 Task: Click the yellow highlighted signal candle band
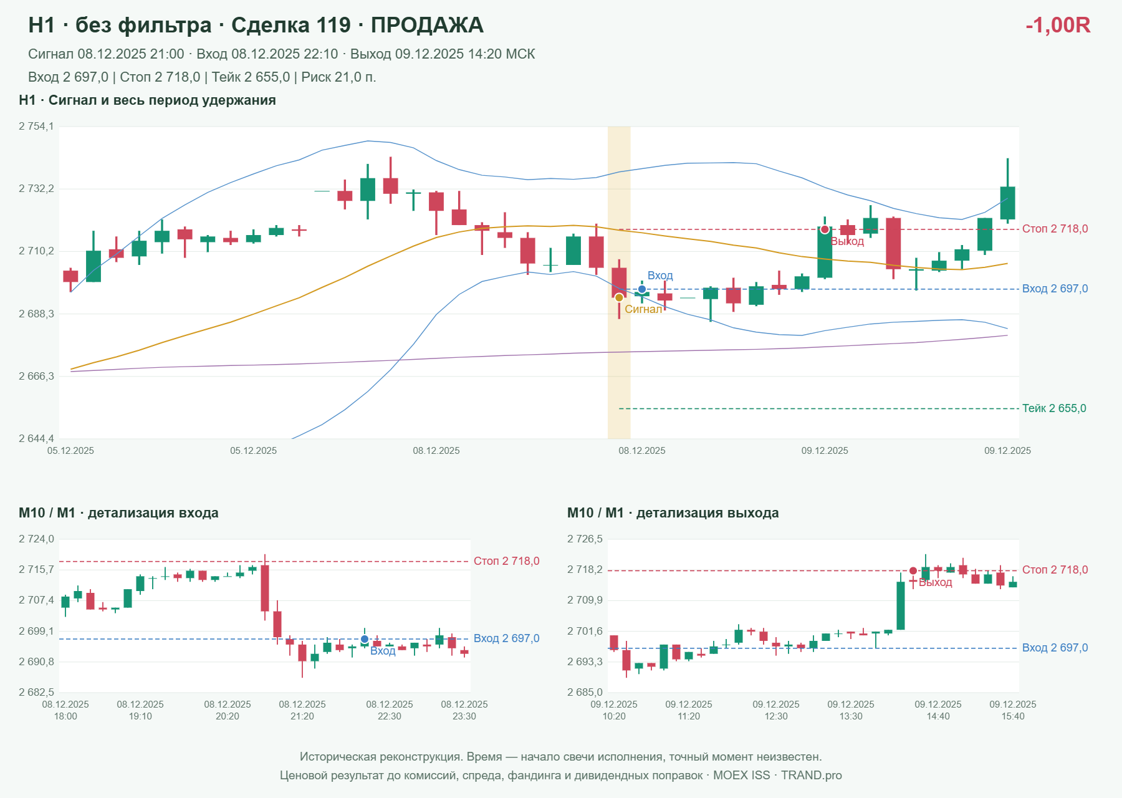pos(619,282)
